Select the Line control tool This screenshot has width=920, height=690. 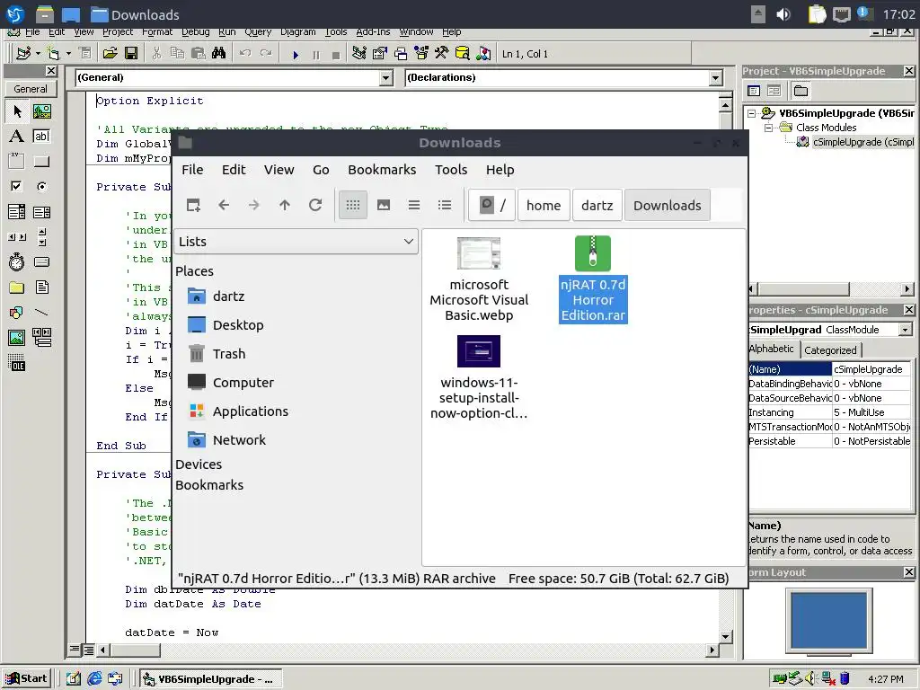(x=41, y=312)
